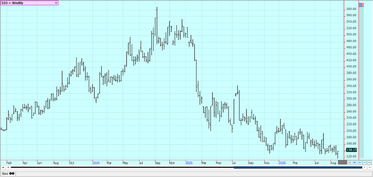Click the blue corner bracket scale icon
Image resolution: width=373 pixels, height=177 pixels.
[x=354, y=163]
